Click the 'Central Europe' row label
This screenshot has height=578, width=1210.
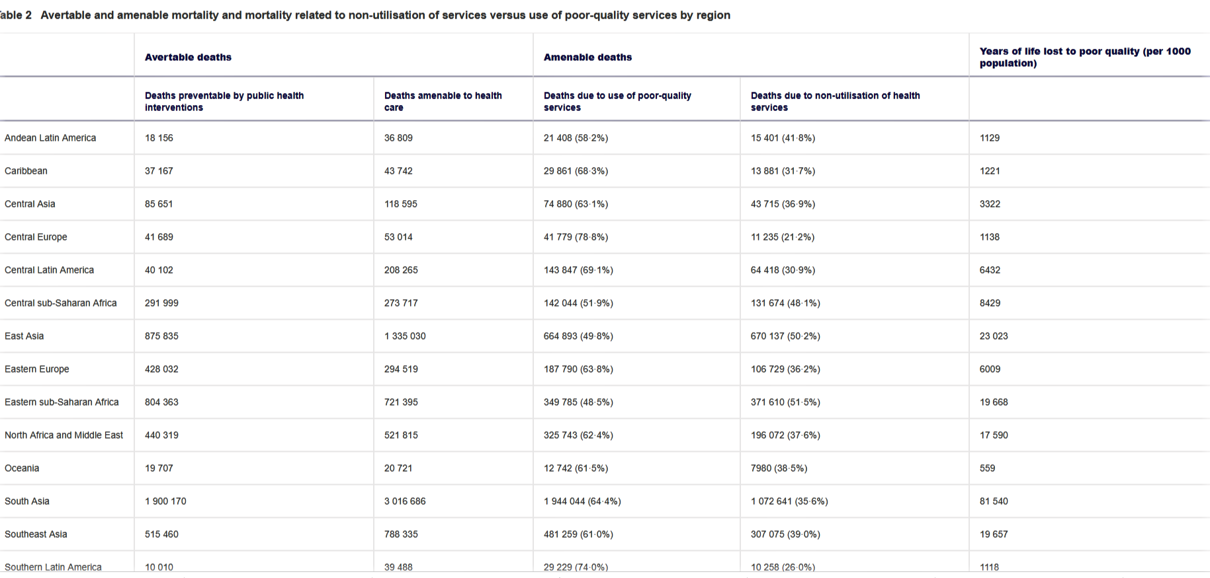(x=36, y=237)
